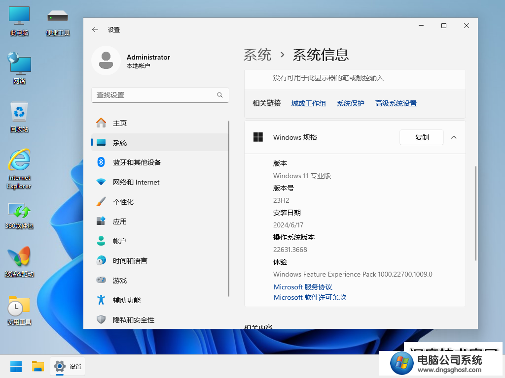This screenshot has height=378, width=505.
Task: Open the 网络 desktop icon
Action: point(19,68)
